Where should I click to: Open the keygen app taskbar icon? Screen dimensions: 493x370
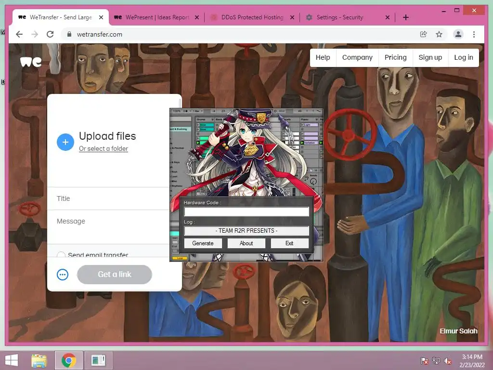pyautogui.click(x=98, y=360)
